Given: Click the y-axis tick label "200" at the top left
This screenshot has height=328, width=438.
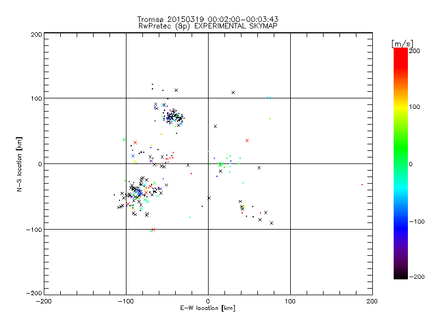Looking at the screenshot, I should [x=36, y=34].
